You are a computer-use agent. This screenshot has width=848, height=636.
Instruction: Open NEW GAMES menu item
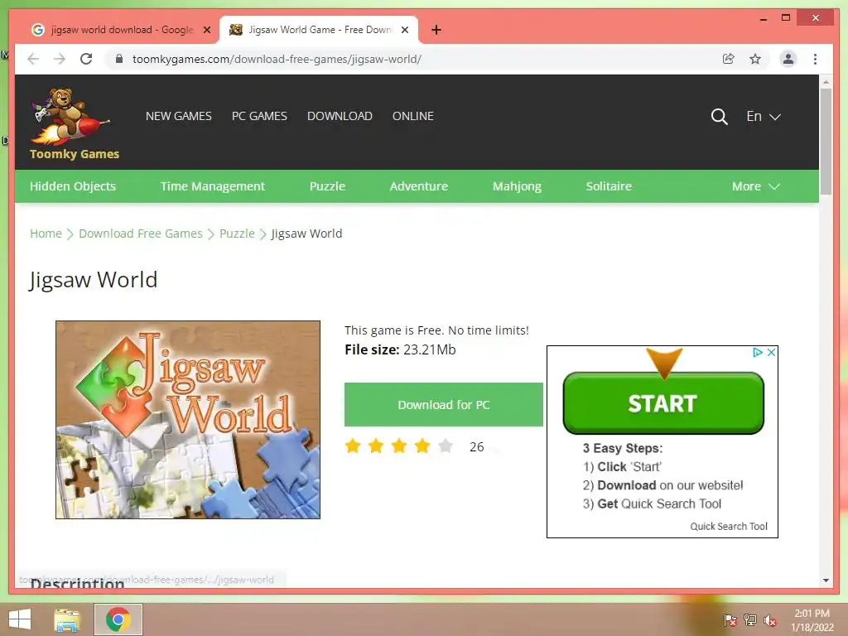click(x=179, y=116)
